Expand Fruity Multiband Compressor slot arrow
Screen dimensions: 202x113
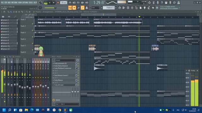[53, 68]
